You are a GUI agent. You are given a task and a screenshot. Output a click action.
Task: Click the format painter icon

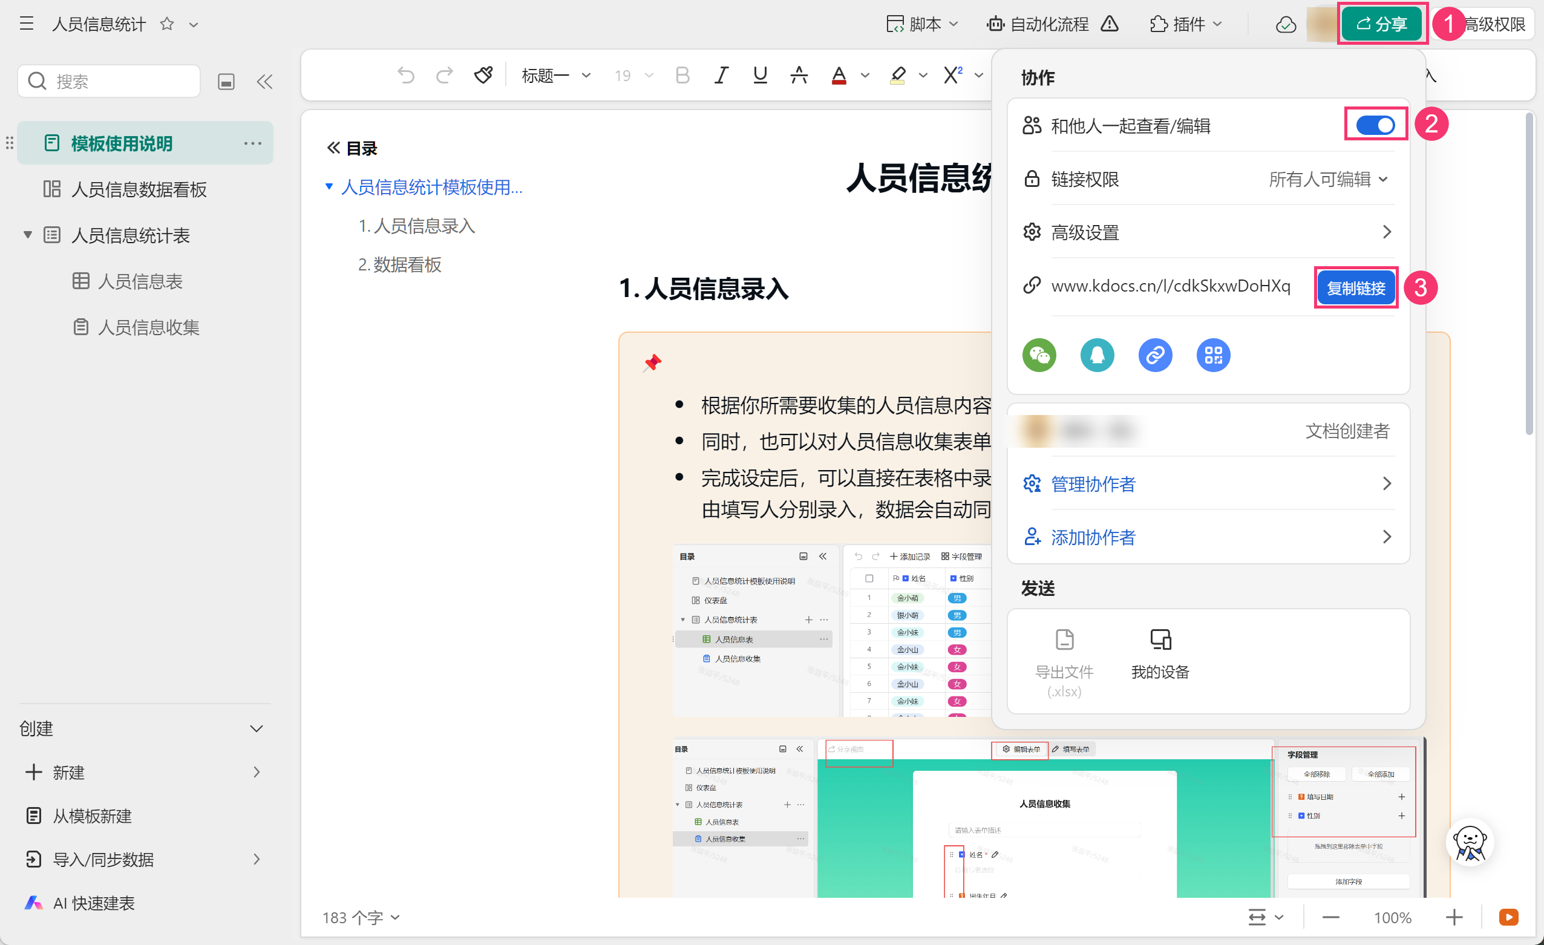click(x=483, y=75)
